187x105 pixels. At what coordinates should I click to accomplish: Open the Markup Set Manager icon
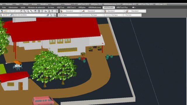[x=49, y=11]
